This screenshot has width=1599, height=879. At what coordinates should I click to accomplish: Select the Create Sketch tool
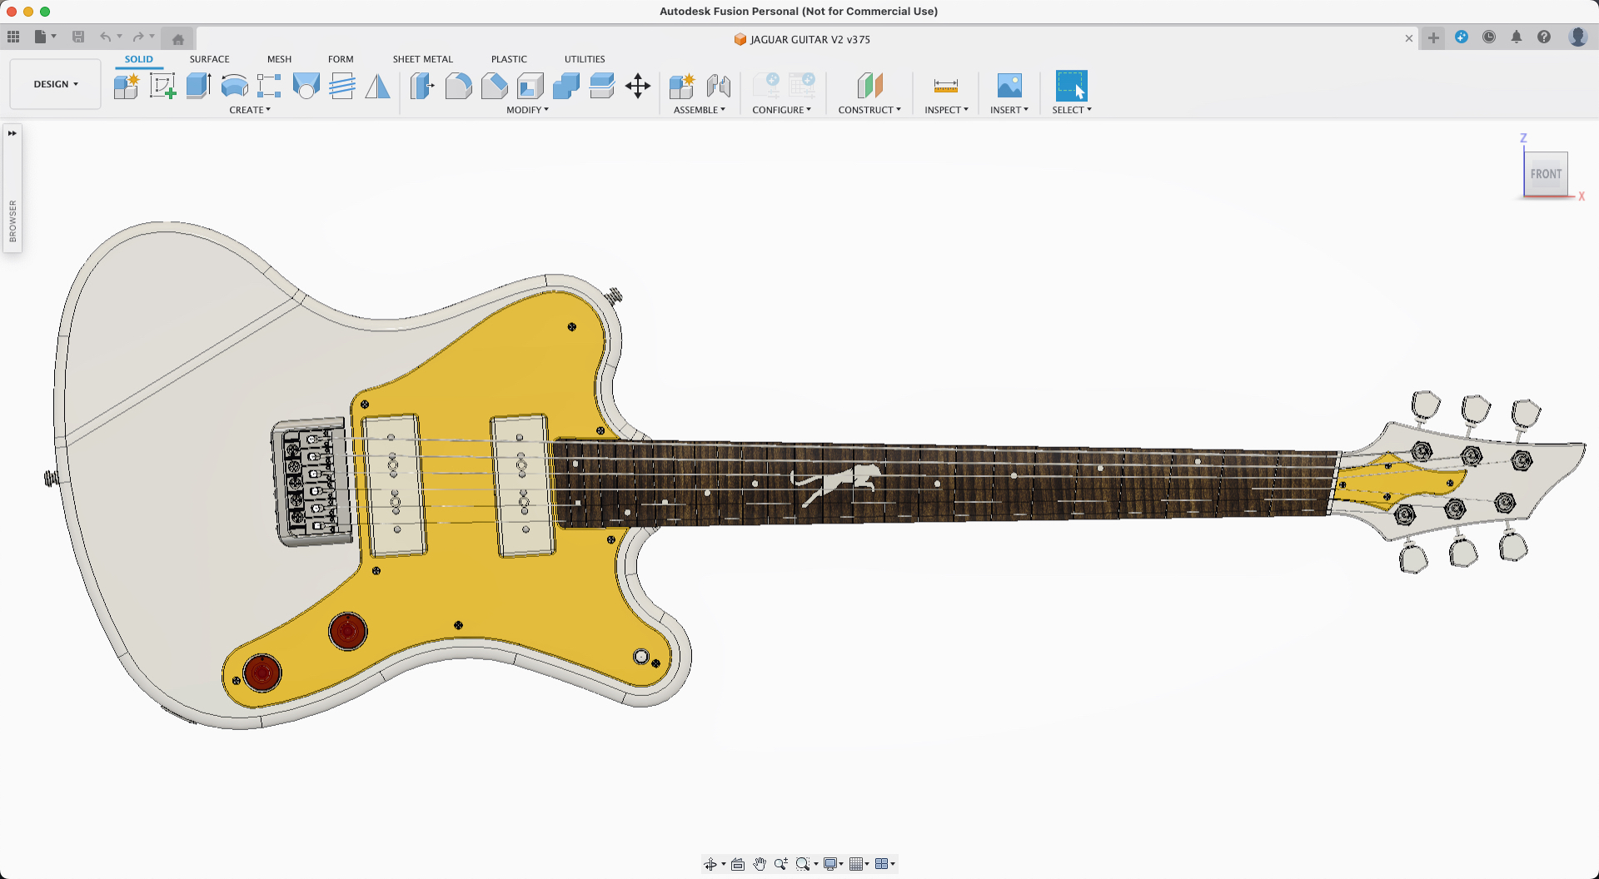(162, 86)
